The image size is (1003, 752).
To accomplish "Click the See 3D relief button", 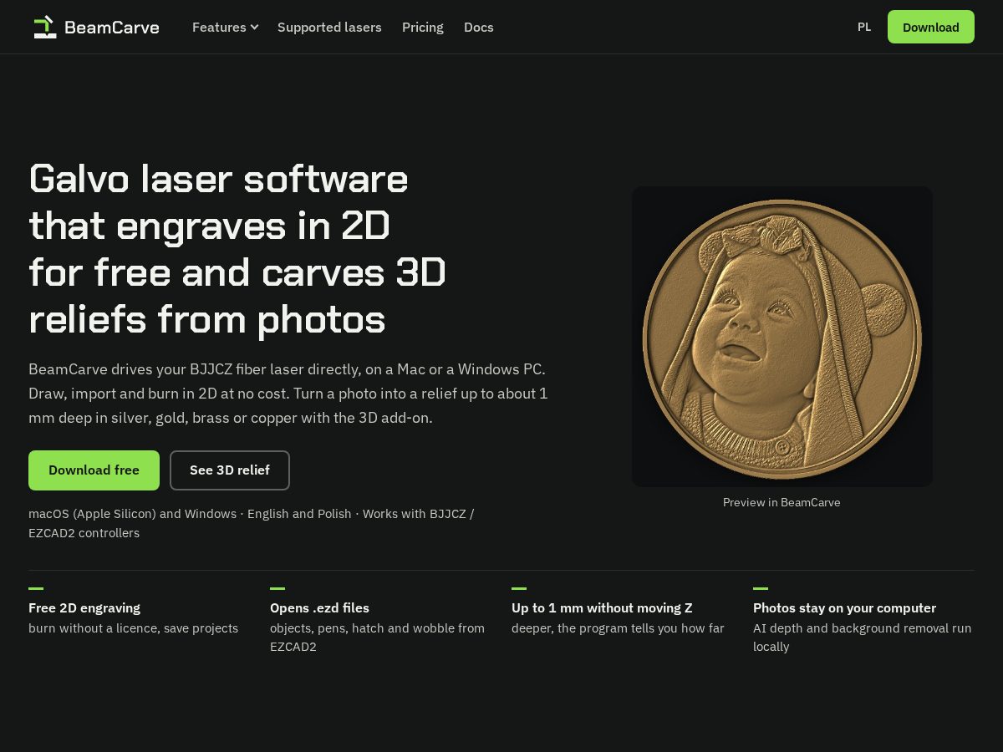I will tap(230, 470).
